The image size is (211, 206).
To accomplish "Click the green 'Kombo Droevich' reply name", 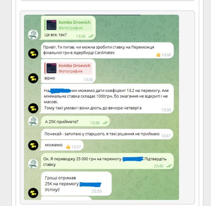I will [74, 22].
